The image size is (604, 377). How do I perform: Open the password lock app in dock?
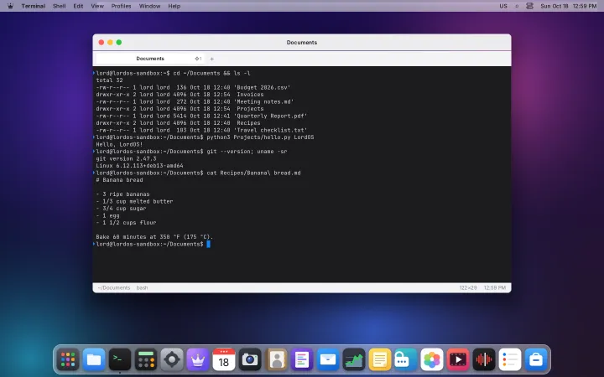[406, 359]
